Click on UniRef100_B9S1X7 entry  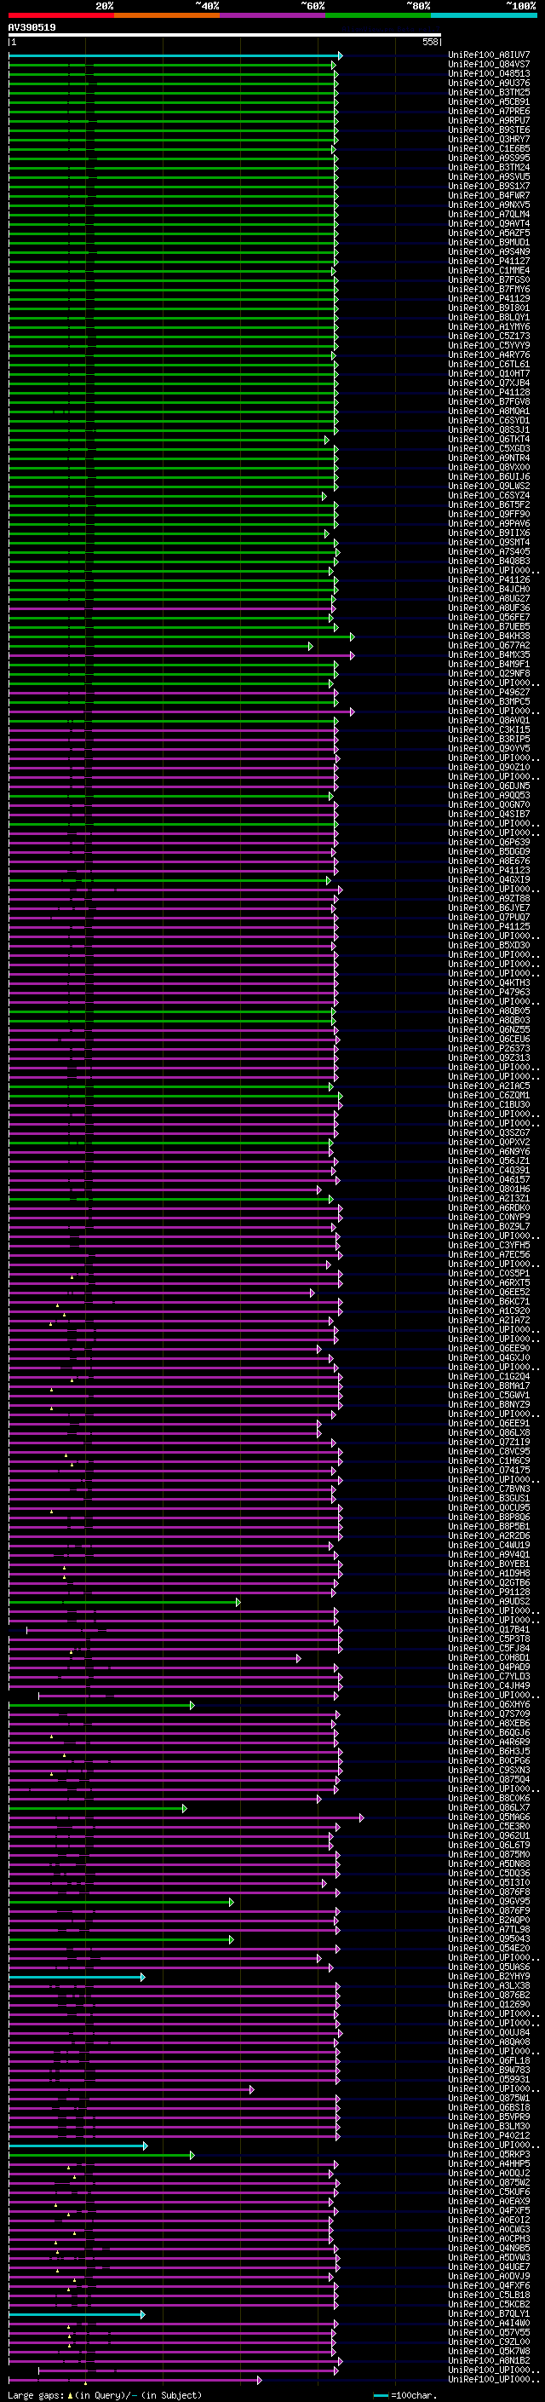(x=489, y=186)
